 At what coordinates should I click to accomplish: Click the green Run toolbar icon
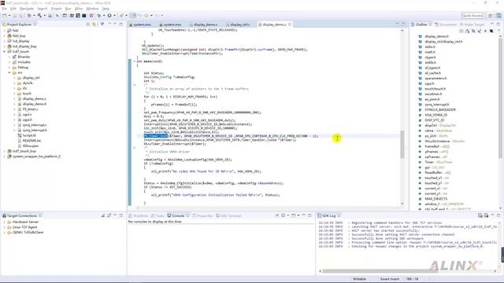109,16
